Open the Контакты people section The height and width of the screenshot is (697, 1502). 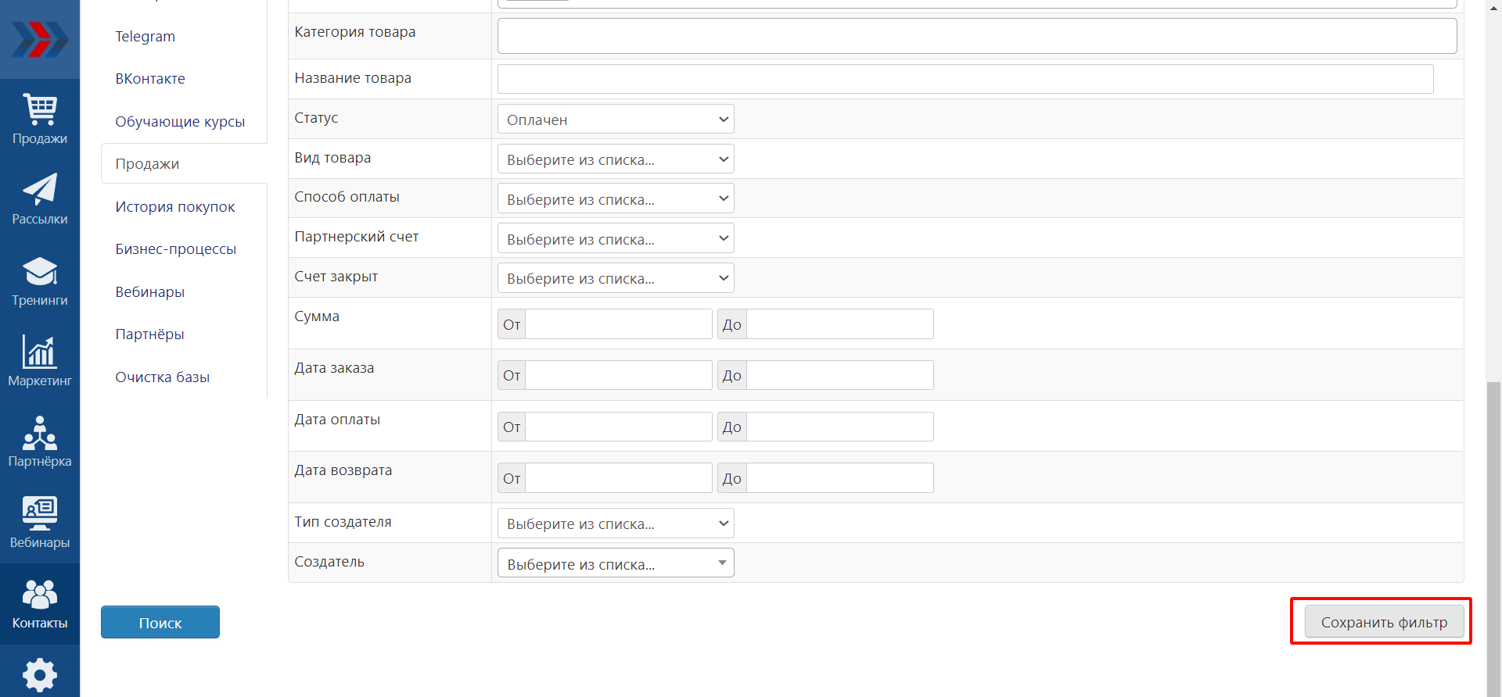40,604
